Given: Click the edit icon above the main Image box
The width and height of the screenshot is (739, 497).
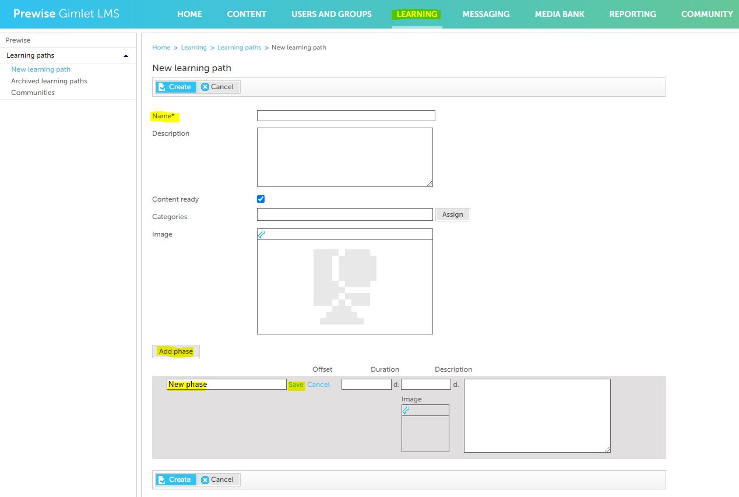Looking at the screenshot, I should coord(261,234).
